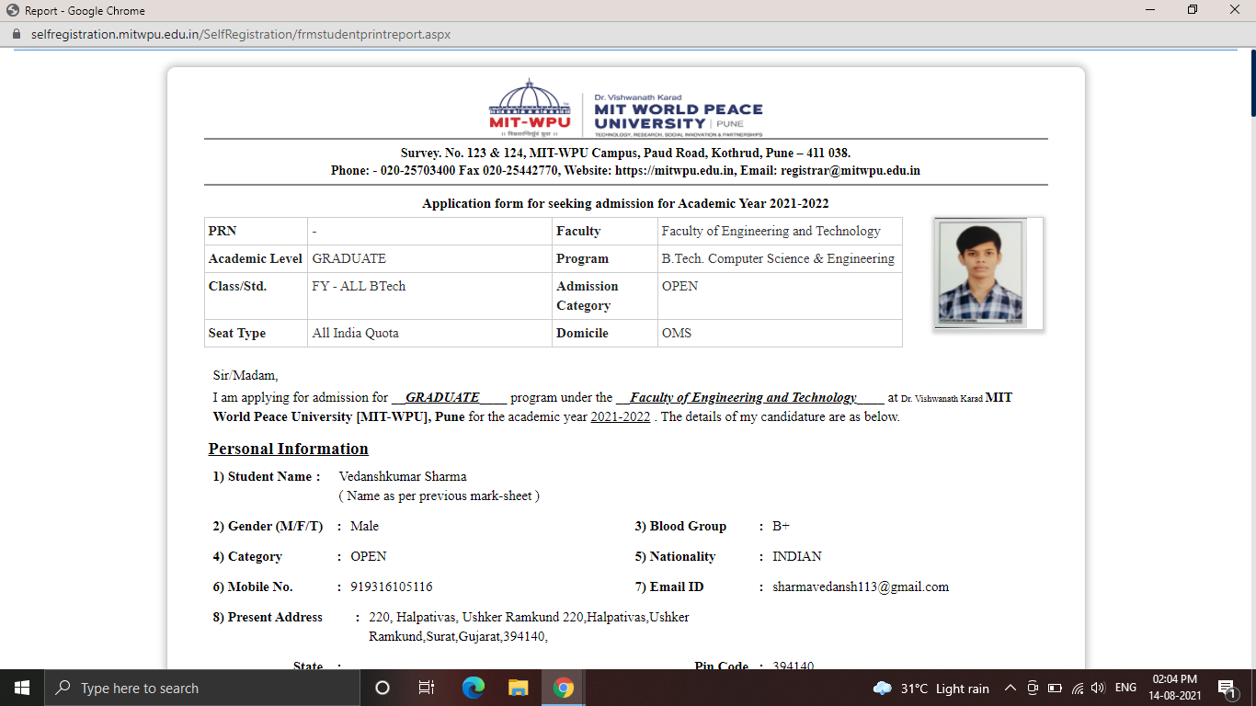The width and height of the screenshot is (1256, 706).
Task: Click the email sharmavedansh113@gmail.com
Action: [861, 586]
